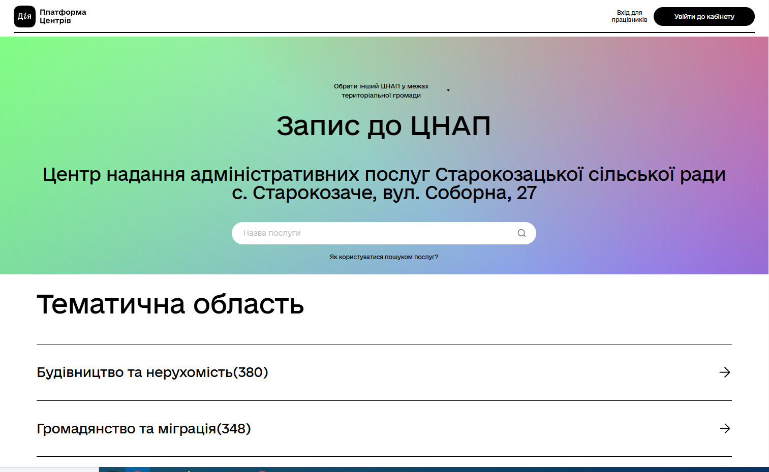769x472 pixels.
Task: Click the highlighted active app on taskbar
Action: click(138, 469)
